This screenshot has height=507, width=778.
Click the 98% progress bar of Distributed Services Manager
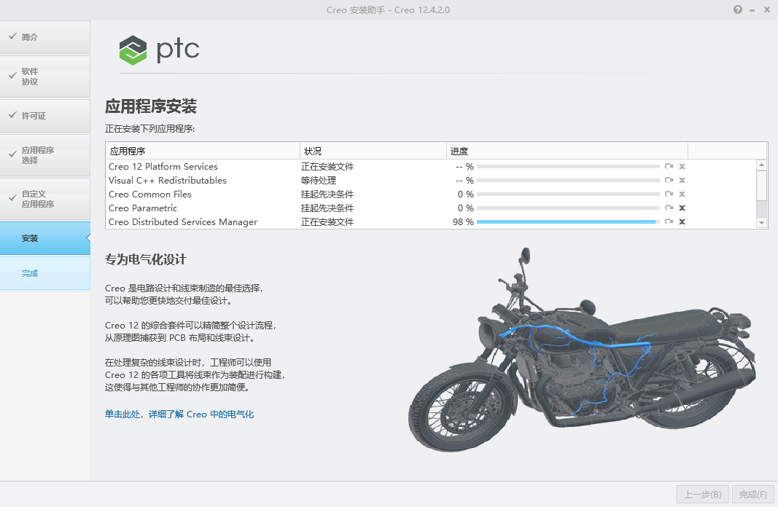(567, 222)
